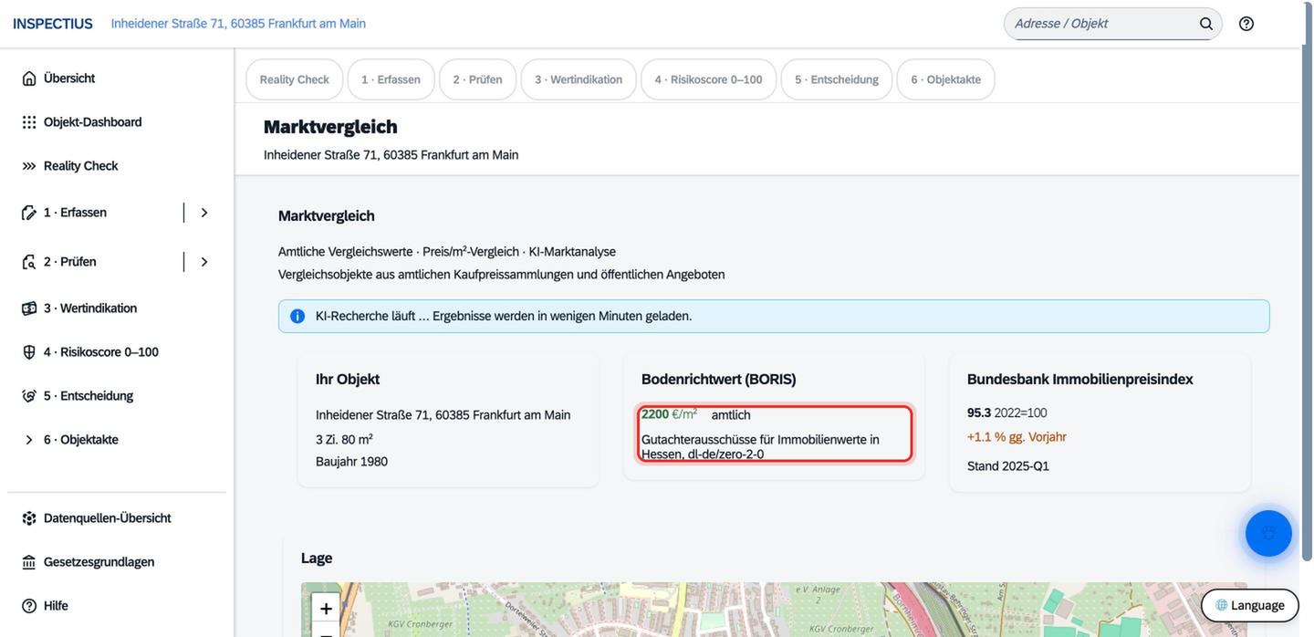1314x637 pixels.
Task: Open Hilfe from the sidebar
Action: [117, 606]
